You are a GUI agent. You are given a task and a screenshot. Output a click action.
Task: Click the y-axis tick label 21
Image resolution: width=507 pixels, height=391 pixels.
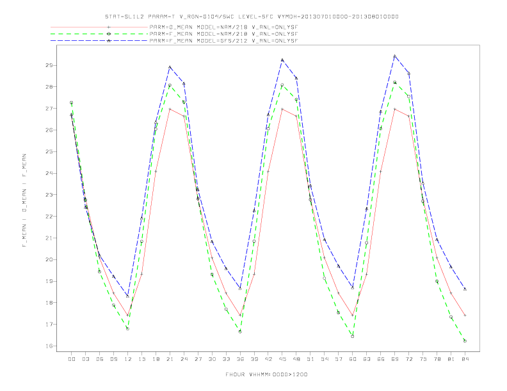pyautogui.click(x=49, y=238)
